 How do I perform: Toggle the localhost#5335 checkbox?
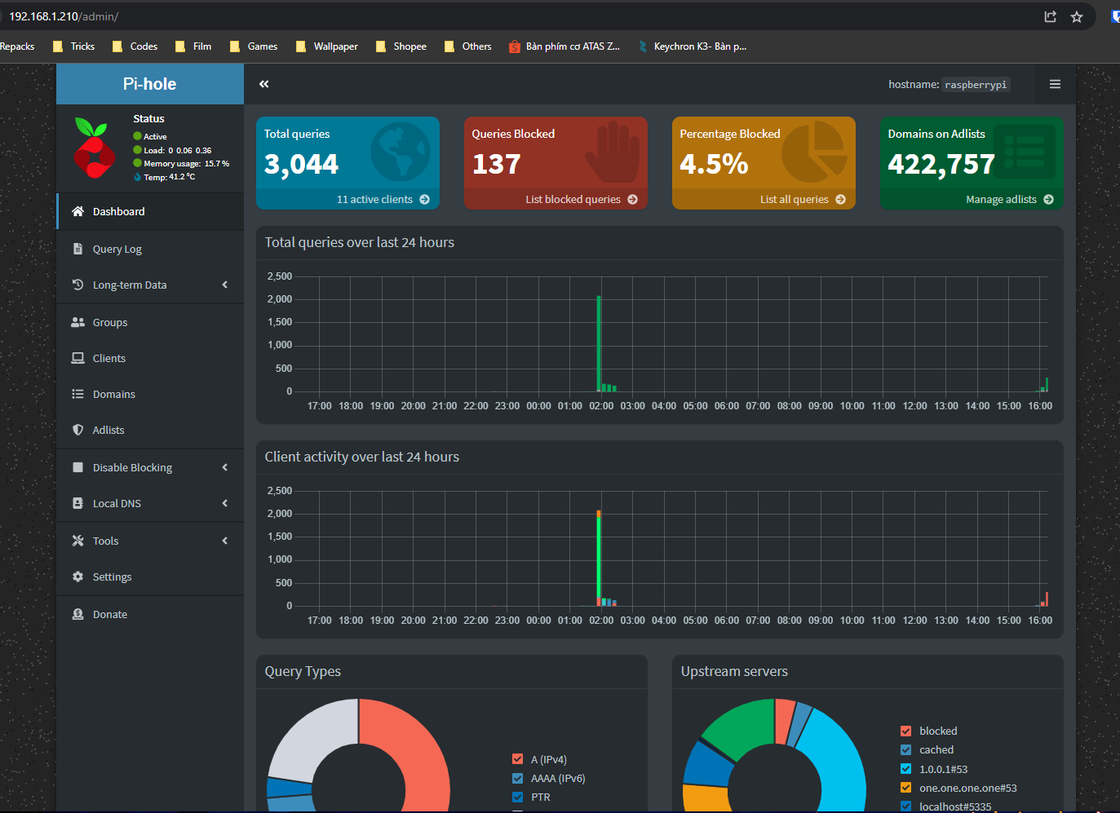point(905,806)
